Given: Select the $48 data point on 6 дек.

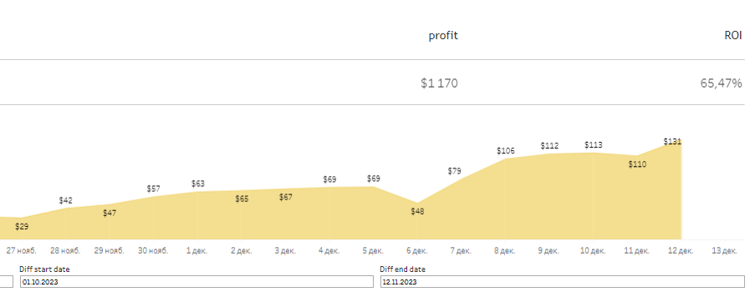Looking at the screenshot, I should (417, 211).
